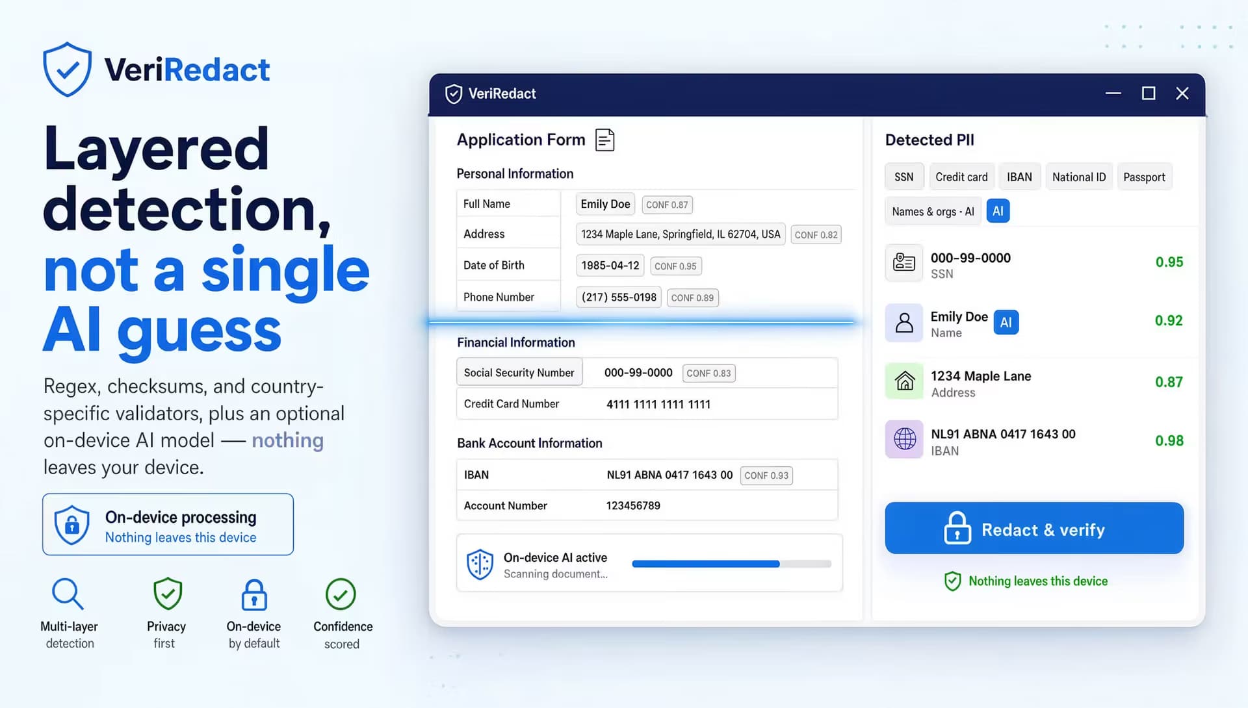This screenshot has width=1248, height=708.
Task: Click the green shield beside Nothing leaves this device
Action: [952, 581]
